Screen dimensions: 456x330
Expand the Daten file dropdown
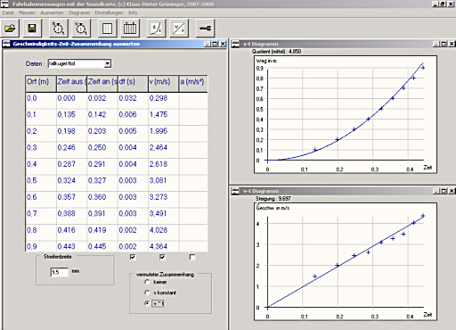(108, 63)
